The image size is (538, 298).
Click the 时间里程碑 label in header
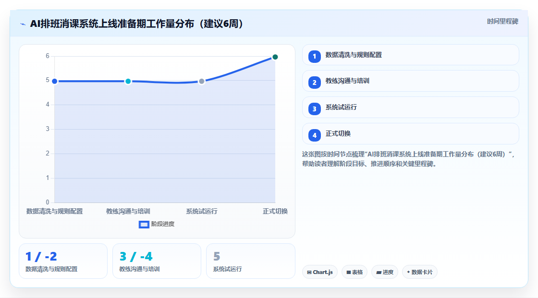502,21
